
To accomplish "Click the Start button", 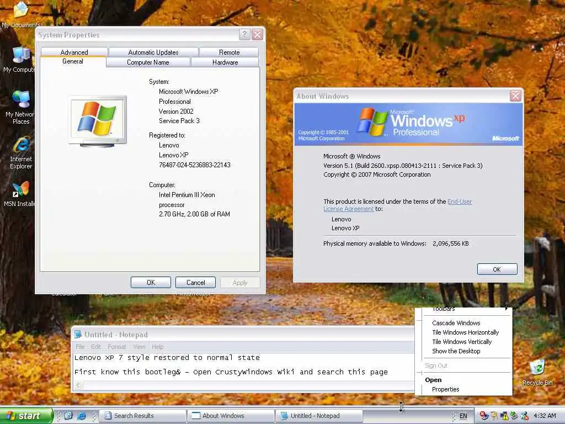I will click(x=26, y=416).
